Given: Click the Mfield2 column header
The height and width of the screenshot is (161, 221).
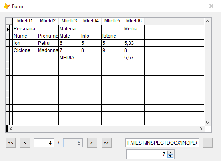Looking at the screenshot, I should [x=48, y=21].
